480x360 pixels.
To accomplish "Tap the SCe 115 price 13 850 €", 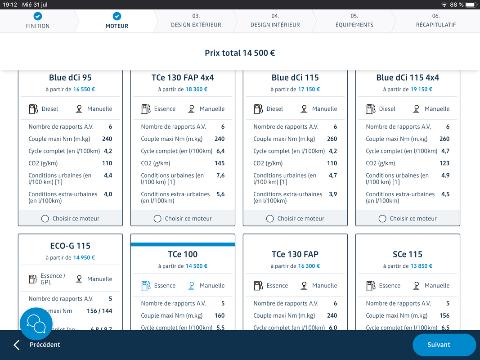I will (421, 266).
